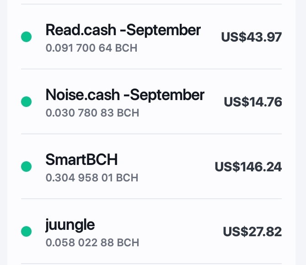Screen dimensions: 306x265
Task: Click the 0.091 700 64 BCH value
Action: point(91,48)
